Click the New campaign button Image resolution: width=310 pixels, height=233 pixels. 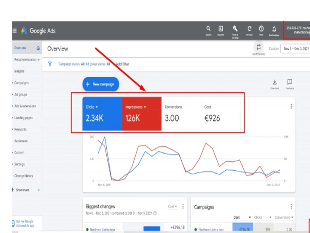pyautogui.click(x=101, y=84)
